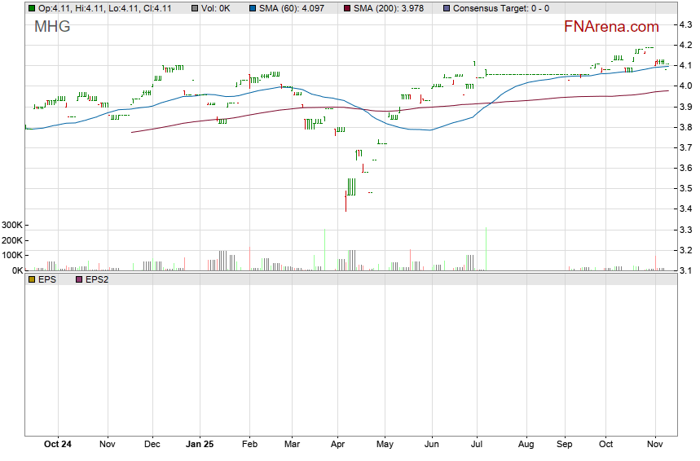Viewport: 700px width, 461px height.
Task: Select the Jan 25 date axis label
Action: tap(200, 445)
